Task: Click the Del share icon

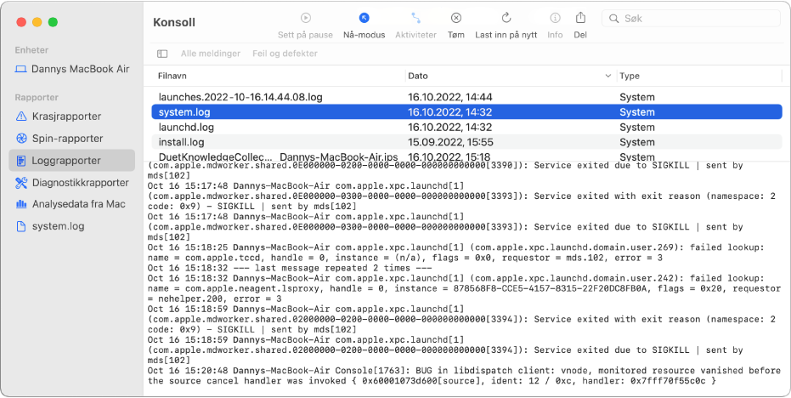Action: click(580, 18)
